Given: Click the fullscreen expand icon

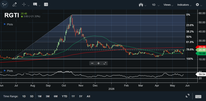Looking at the screenshot, I should pos(187,96).
